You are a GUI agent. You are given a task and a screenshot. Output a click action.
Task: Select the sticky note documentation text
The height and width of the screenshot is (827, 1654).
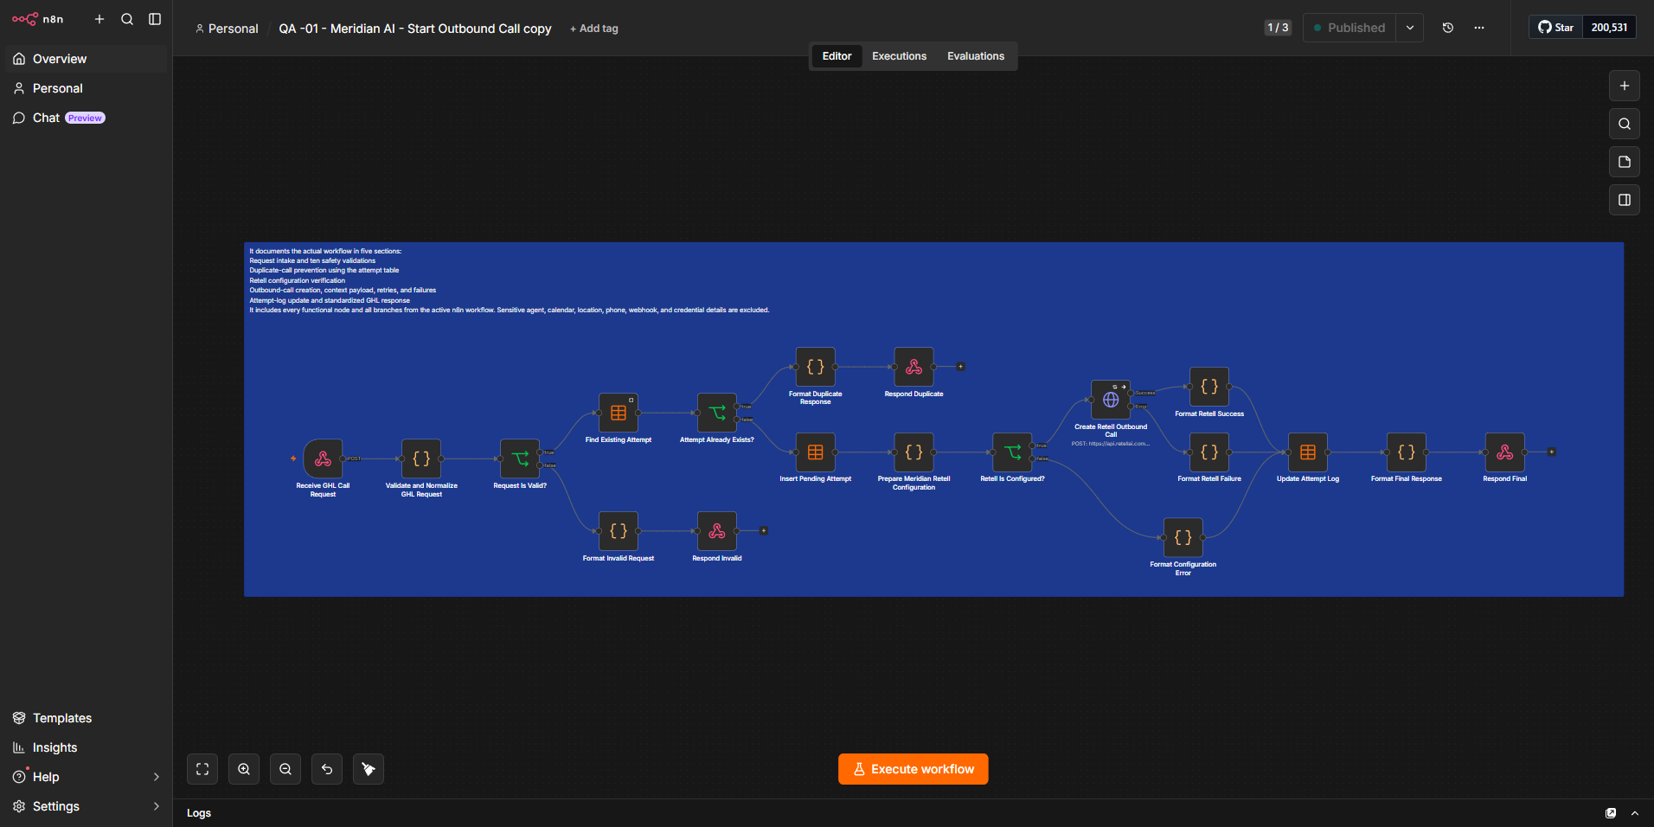tap(510, 280)
